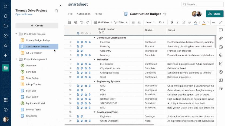
Task: Open Favorites star in left navigation bar
Action: 6,45
